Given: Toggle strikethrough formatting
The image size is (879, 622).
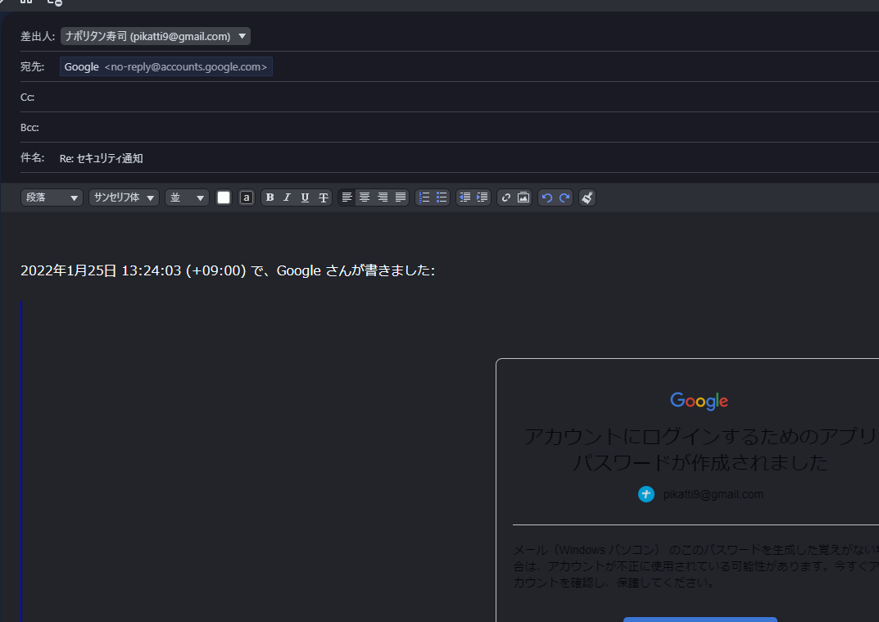Looking at the screenshot, I should pos(324,197).
